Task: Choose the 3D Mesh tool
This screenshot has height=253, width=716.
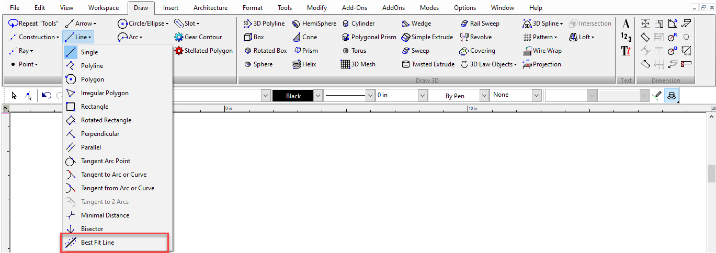Action: (x=358, y=64)
